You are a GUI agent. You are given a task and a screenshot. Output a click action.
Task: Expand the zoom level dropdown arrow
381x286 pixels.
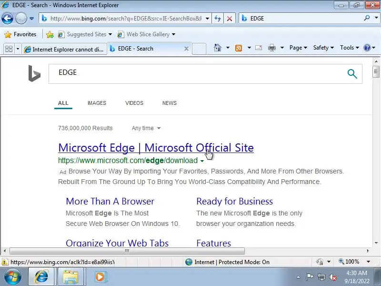368,262
